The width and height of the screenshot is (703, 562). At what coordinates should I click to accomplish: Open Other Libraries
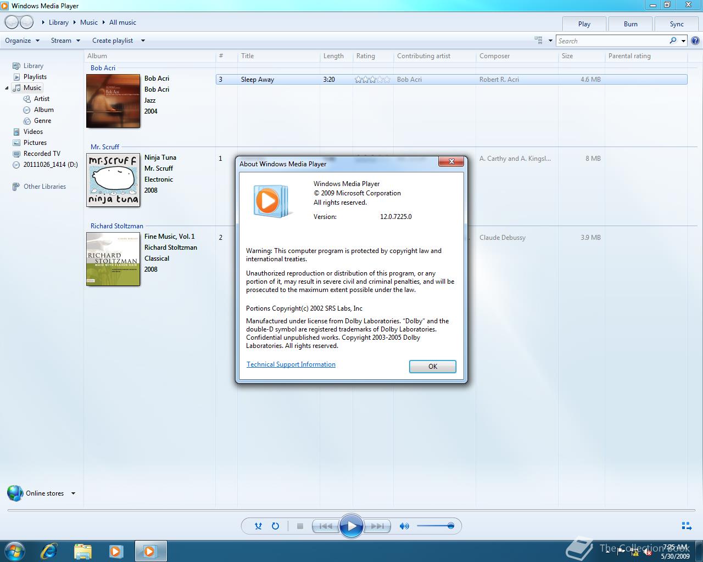[44, 187]
